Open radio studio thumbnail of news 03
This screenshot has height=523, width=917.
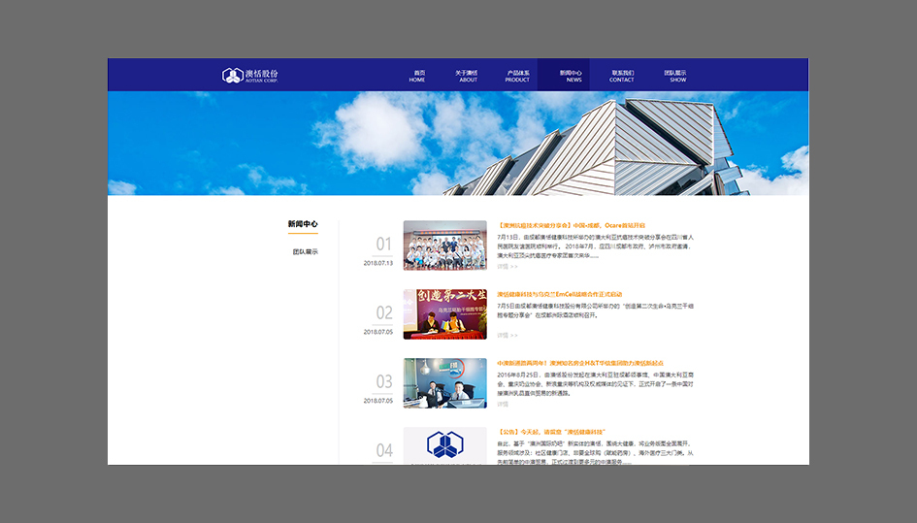pyautogui.click(x=445, y=383)
